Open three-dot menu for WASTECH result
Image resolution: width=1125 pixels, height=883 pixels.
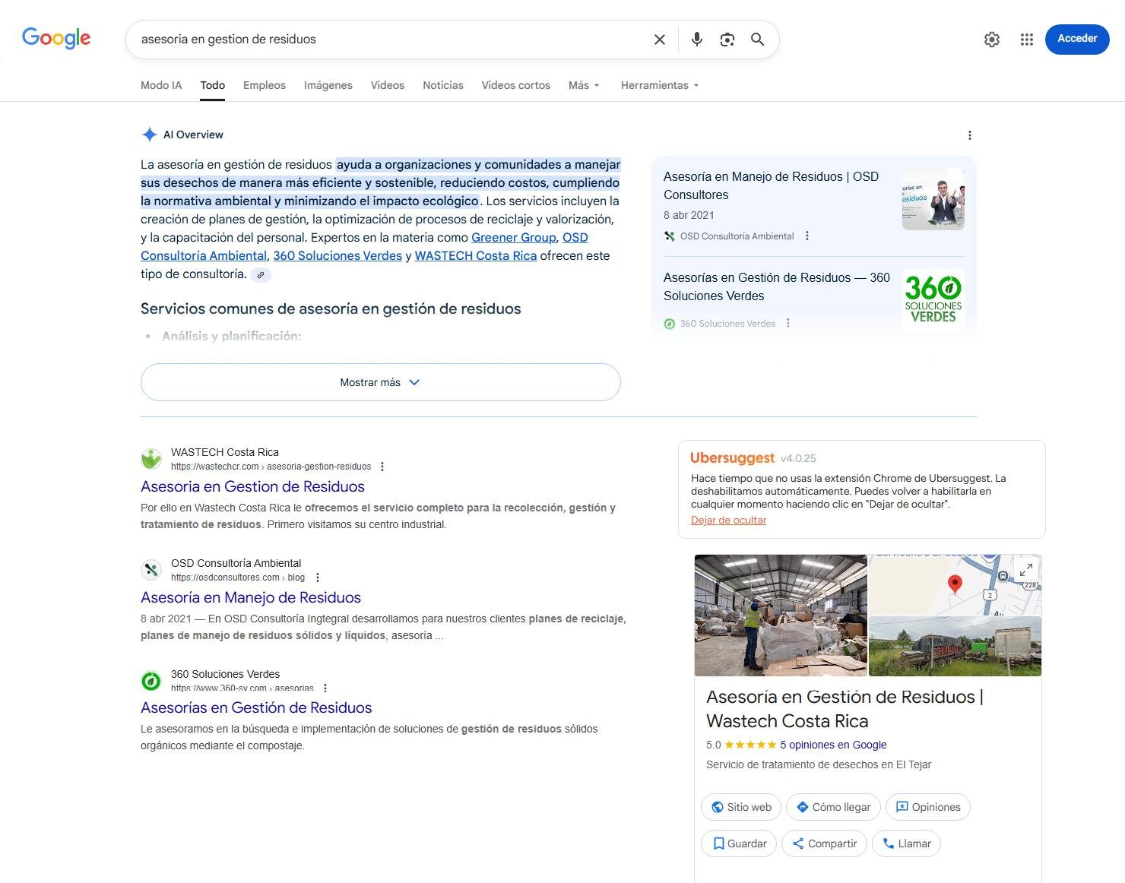click(382, 467)
